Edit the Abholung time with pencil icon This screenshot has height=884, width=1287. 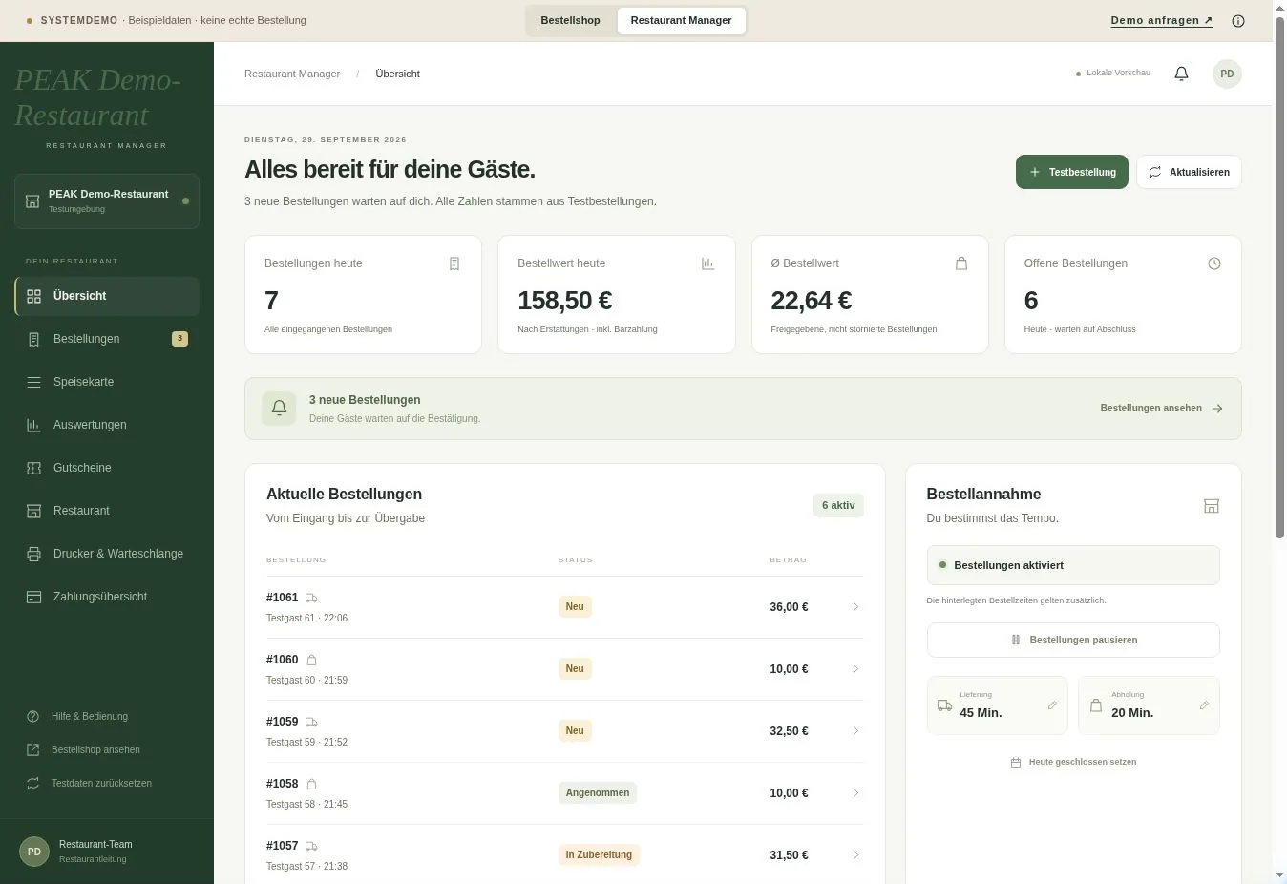pyautogui.click(x=1204, y=705)
